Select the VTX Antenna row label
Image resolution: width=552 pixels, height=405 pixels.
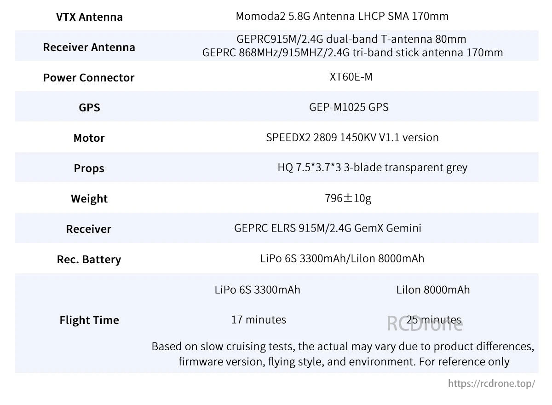click(89, 17)
